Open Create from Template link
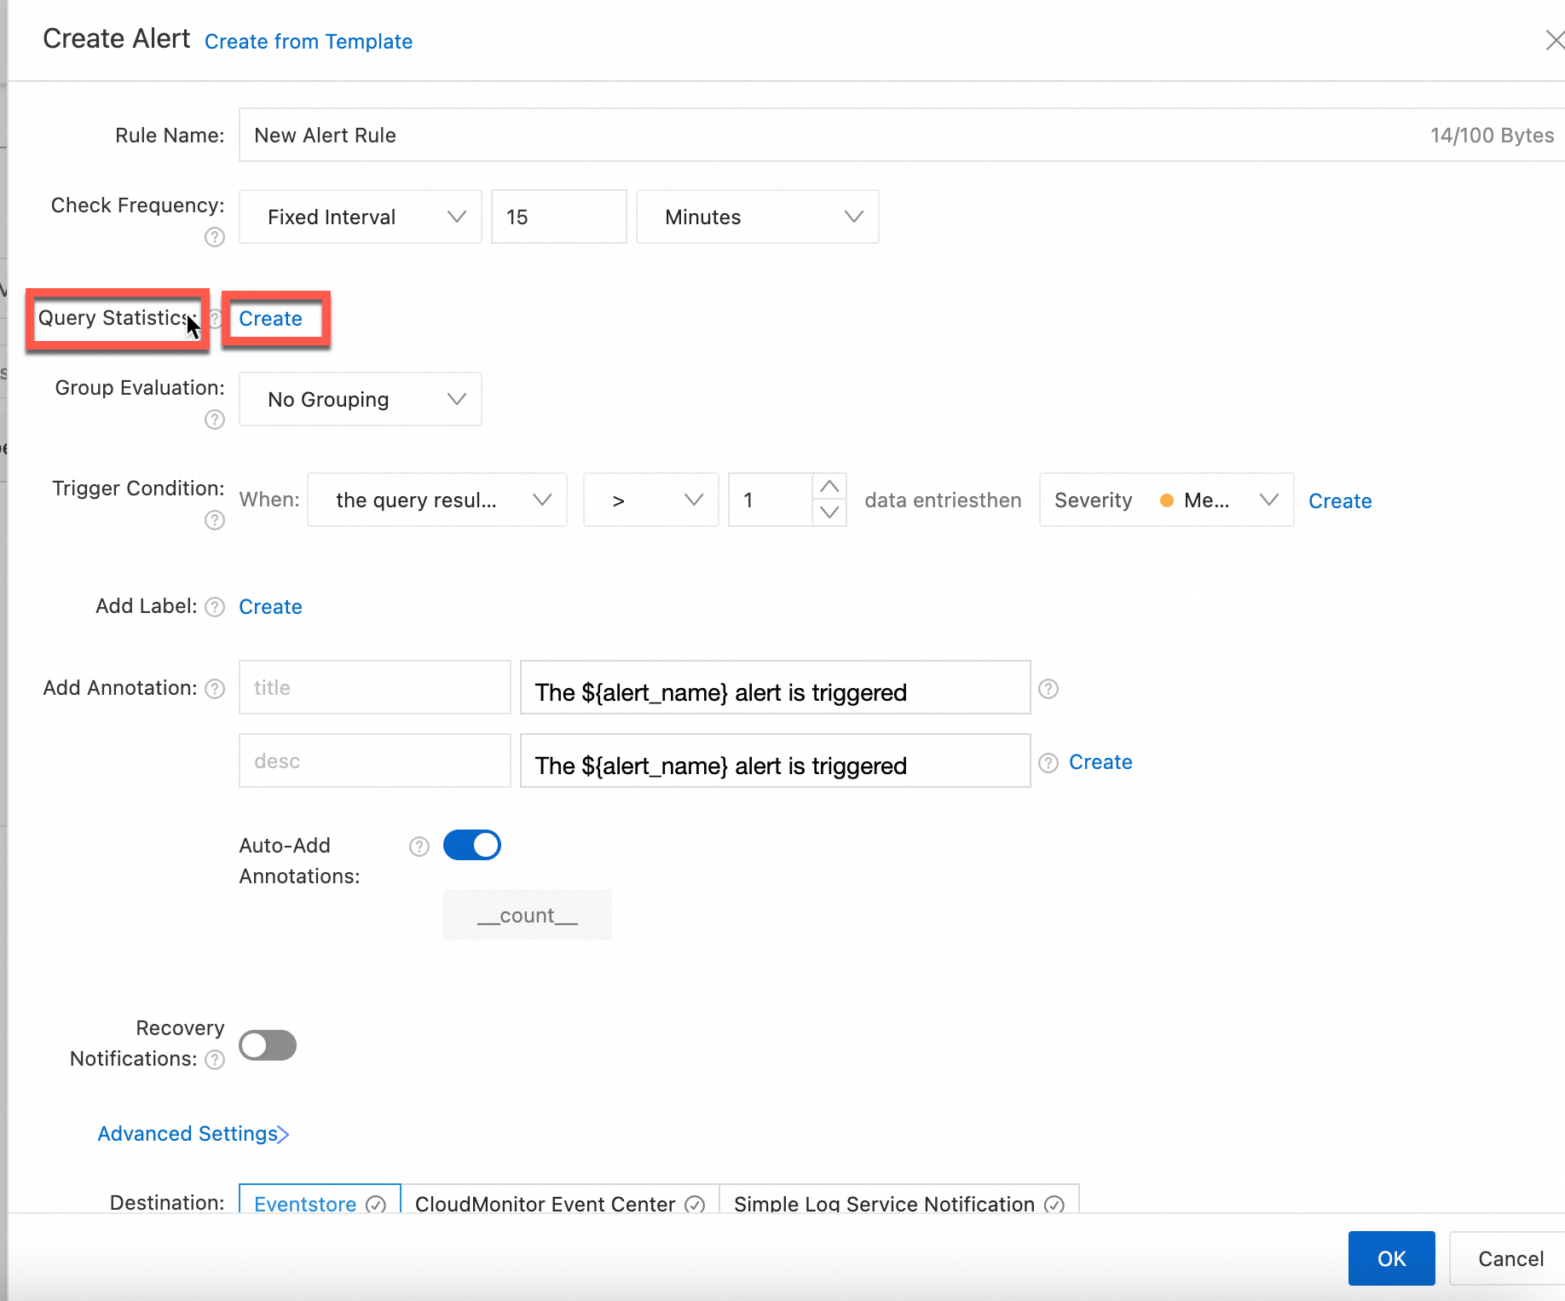Image resolution: width=1565 pixels, height=1301 pixels. click(309, 42)
